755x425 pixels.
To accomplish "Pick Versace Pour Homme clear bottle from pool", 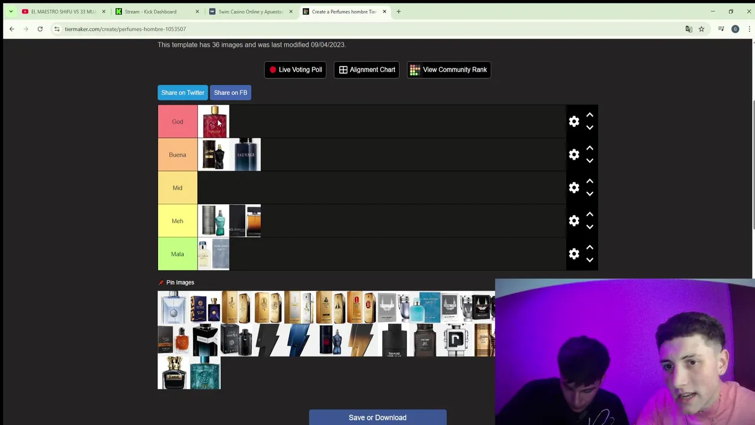I will [x=173, y=308].
